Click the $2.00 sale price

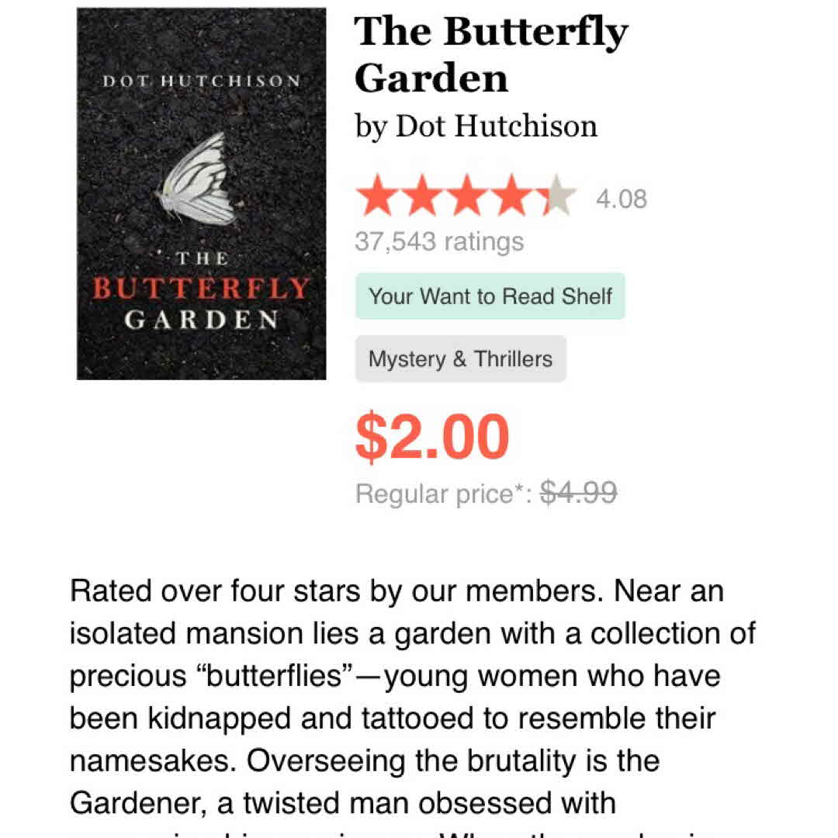point(432,438)
